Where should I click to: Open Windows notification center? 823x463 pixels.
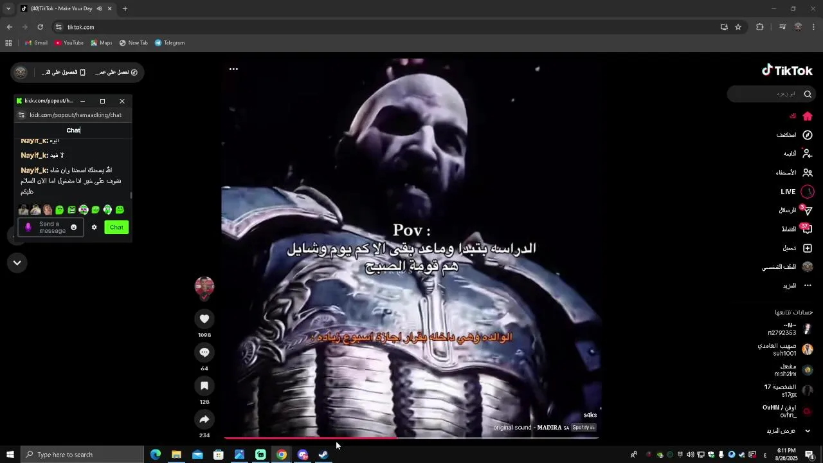809,455
